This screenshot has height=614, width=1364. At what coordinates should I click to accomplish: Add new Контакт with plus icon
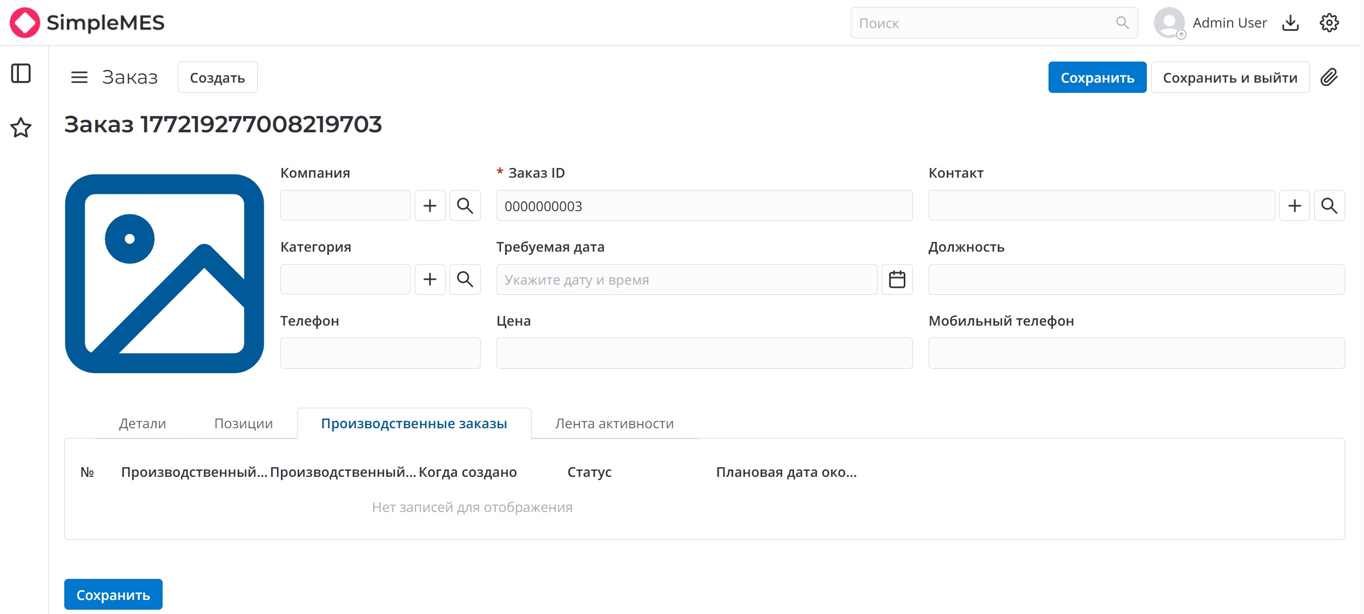point(1294,206)
